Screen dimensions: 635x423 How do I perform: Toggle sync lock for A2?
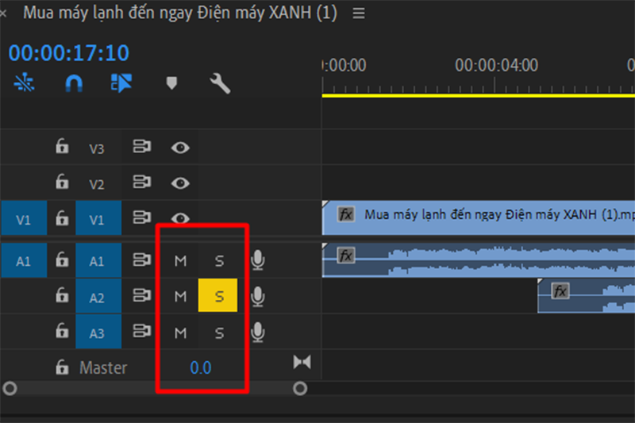(142, 295)
